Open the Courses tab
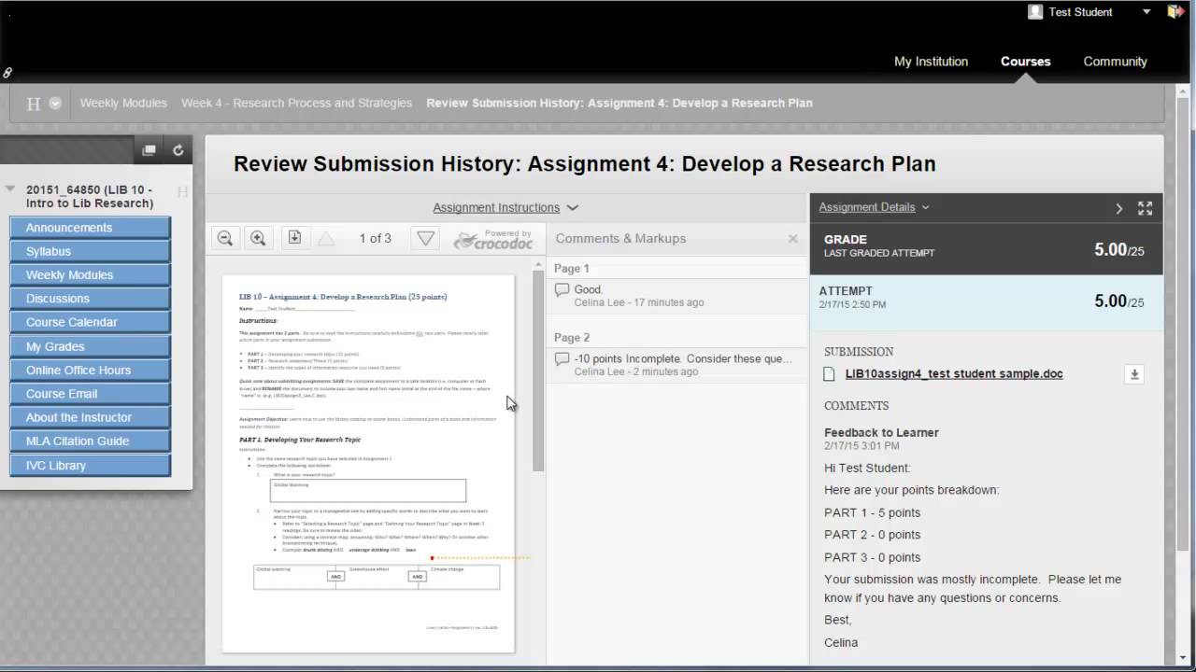Screen dimensions: 1196x672 coord(1025,62)
